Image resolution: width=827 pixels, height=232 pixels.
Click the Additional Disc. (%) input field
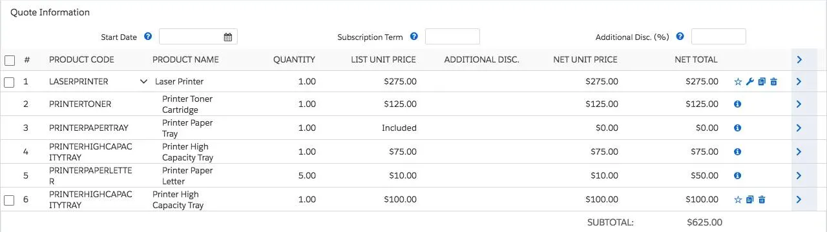[718, 37]
